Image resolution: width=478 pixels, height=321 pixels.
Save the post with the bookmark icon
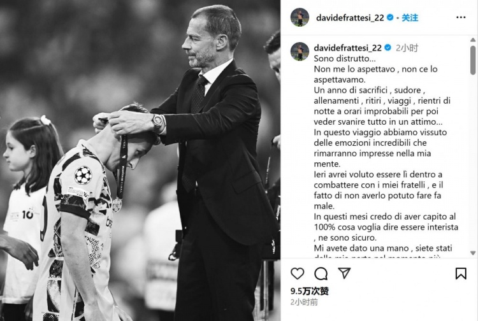(x=461, y=273)
